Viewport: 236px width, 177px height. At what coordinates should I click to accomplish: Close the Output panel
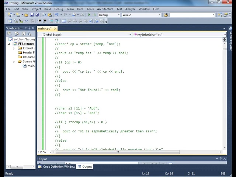click(225, 159)
